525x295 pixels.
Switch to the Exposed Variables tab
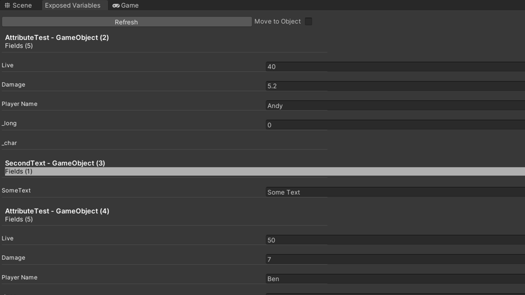(x=73, y=5)
